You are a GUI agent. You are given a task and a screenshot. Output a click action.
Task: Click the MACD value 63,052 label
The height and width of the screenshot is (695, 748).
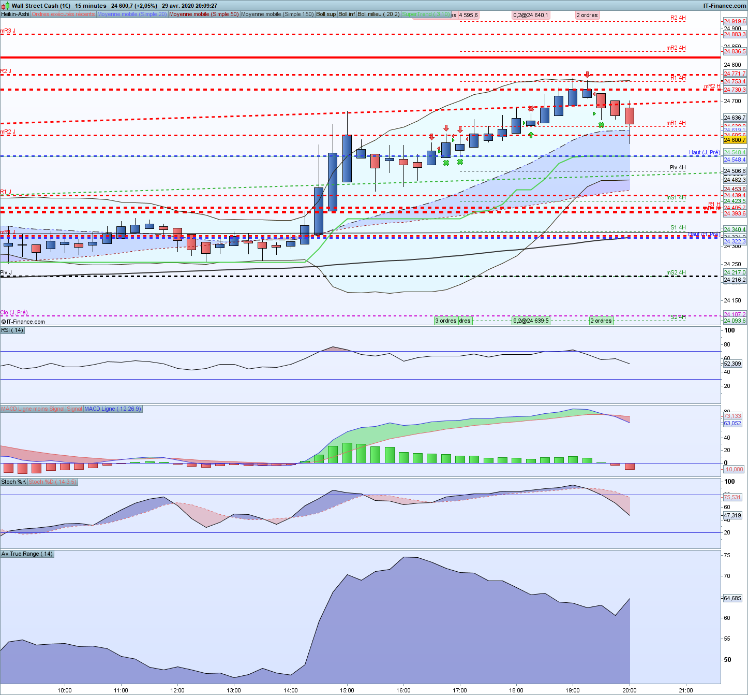coord(732,423)
